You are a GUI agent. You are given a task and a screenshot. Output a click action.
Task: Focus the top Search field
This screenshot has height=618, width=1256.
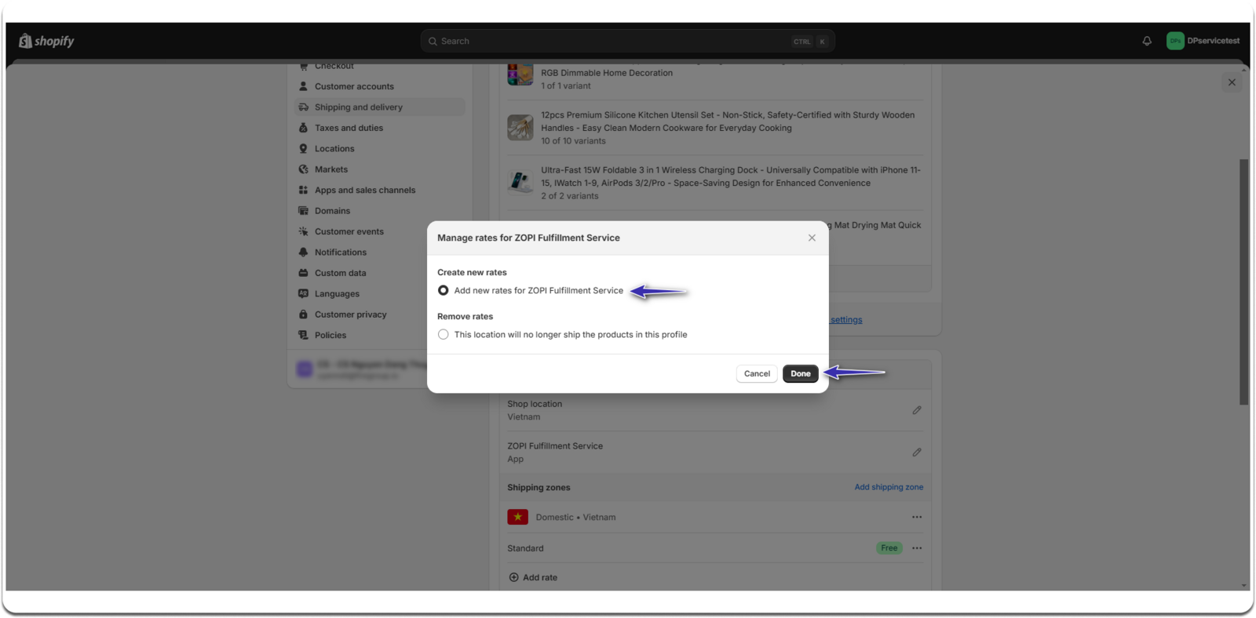(x=627, y=41)
